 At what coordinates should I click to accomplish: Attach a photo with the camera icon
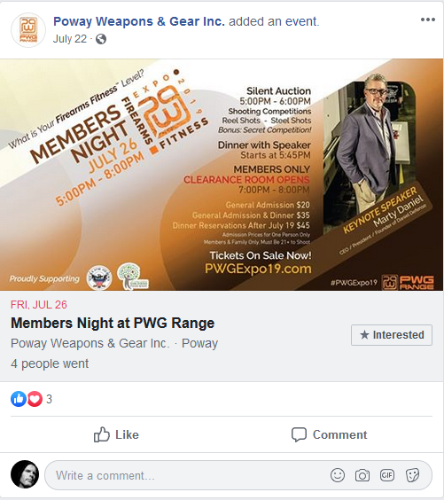pos(362,475)
